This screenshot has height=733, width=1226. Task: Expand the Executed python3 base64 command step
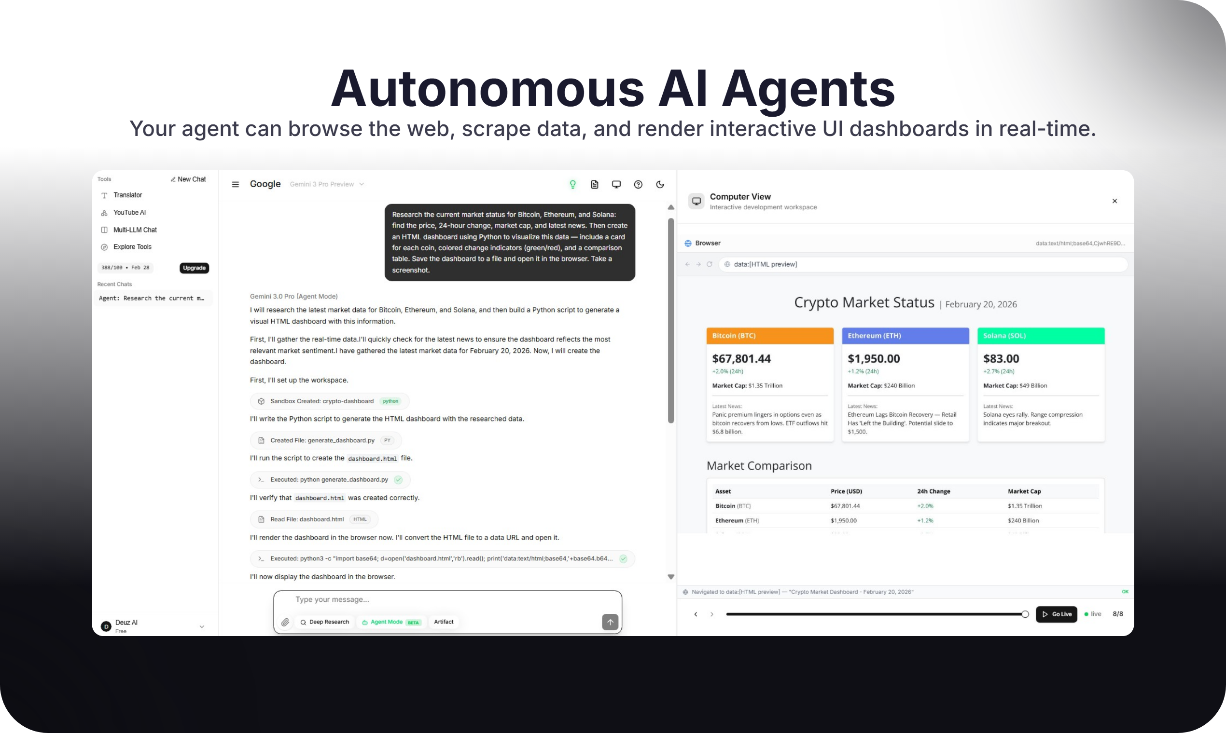(442, 558)
